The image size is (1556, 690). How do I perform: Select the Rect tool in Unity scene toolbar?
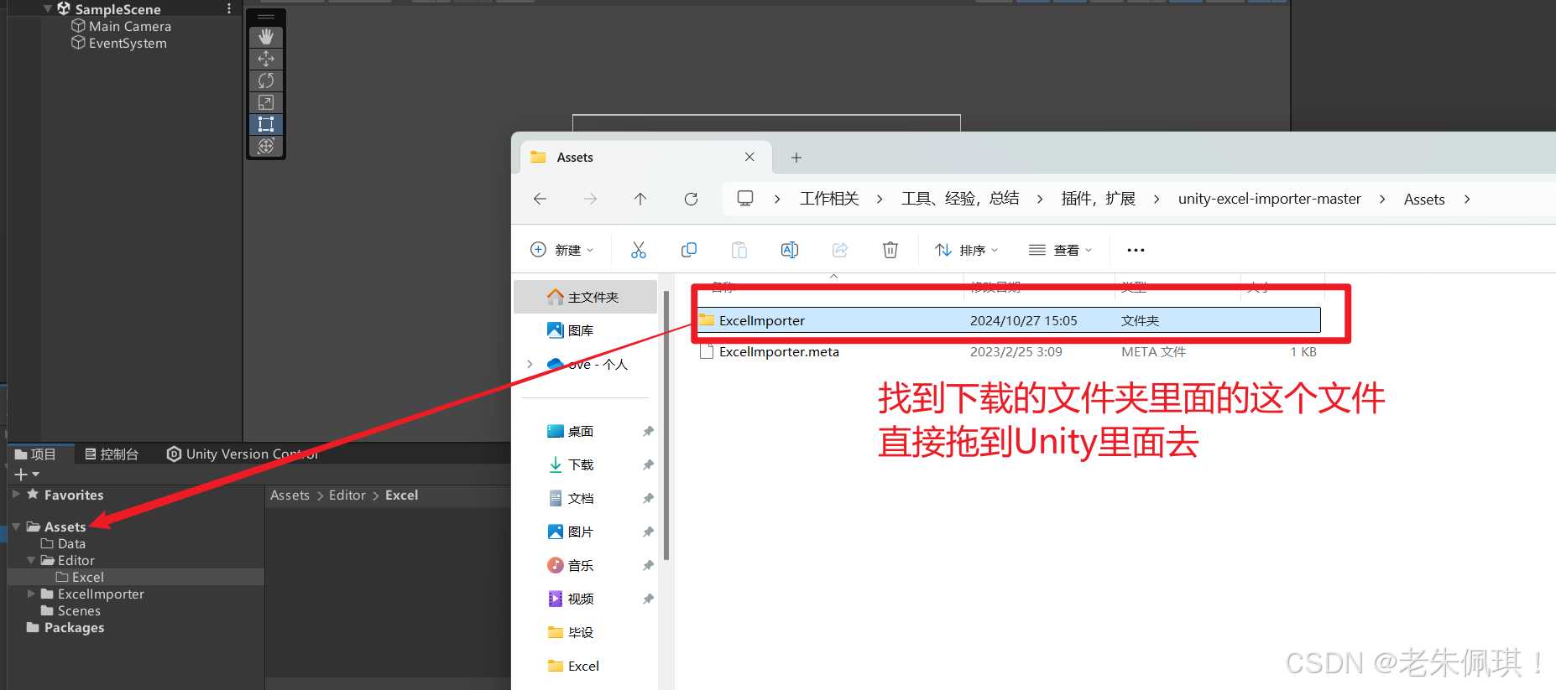[266, 124]
